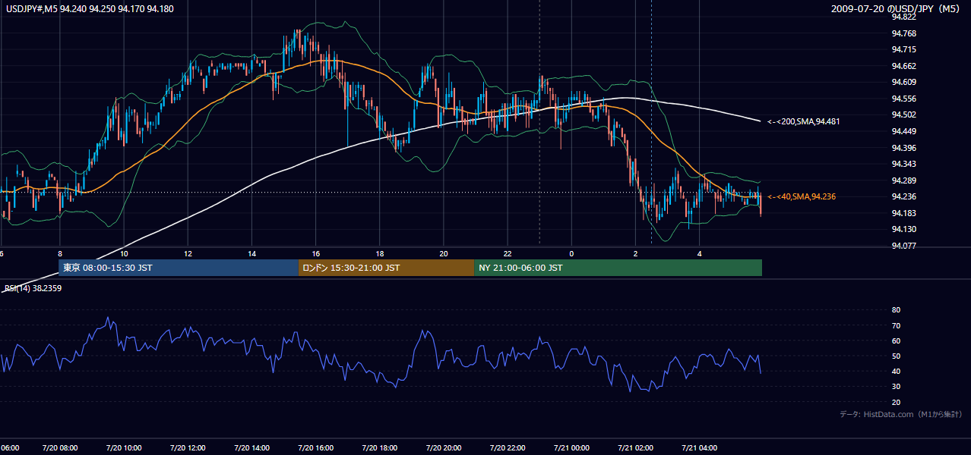Click the 7/21 04:00 time axis label
The height and width of the screenshot is (455, 971).
pyautogui.click(x=699, y=448)
